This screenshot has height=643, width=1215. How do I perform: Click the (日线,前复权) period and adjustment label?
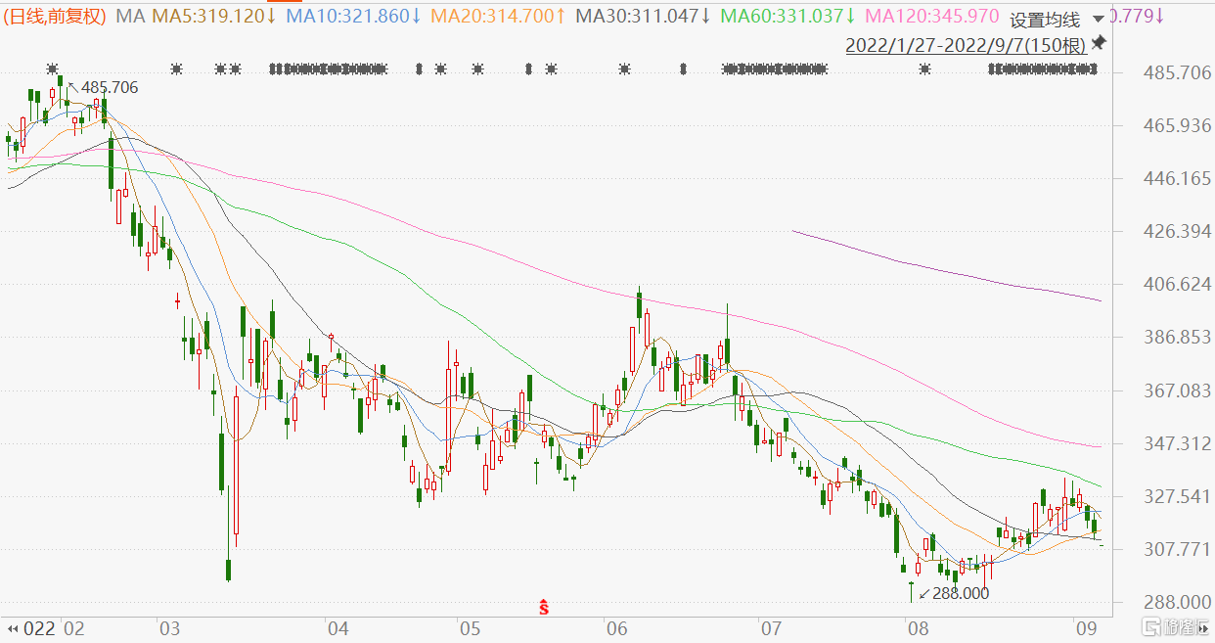click(x=56, y=17)
